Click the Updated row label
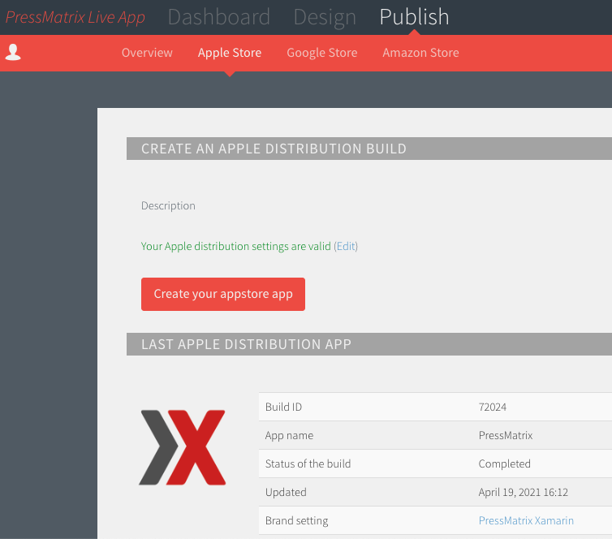The height and width of the screenshot is (539, 612). [x=286, y=492]
